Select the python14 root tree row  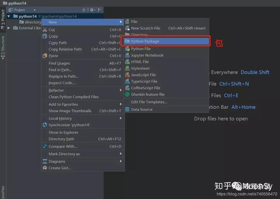point(55,16)
